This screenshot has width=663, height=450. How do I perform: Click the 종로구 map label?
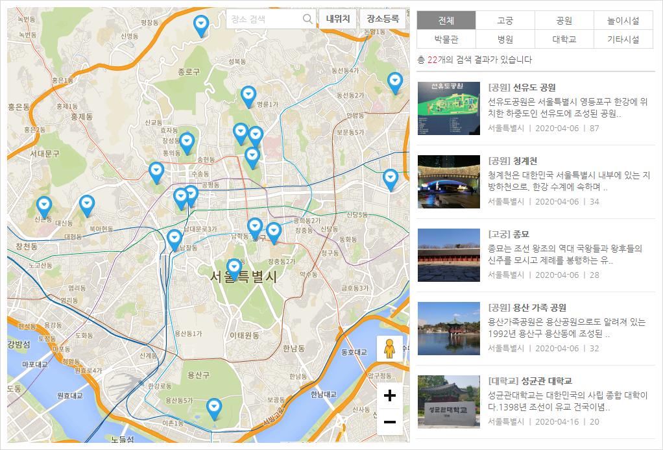[x=189, y=71]
